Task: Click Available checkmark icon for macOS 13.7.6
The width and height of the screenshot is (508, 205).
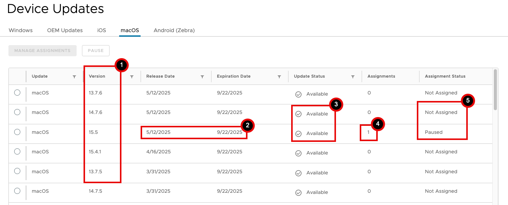Action: coord(298,94)
